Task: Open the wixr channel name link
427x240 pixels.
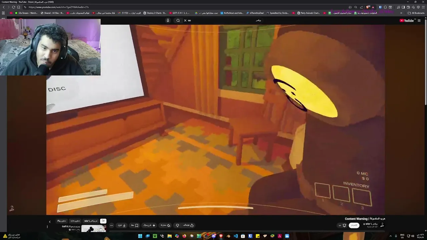Action: 372,224
